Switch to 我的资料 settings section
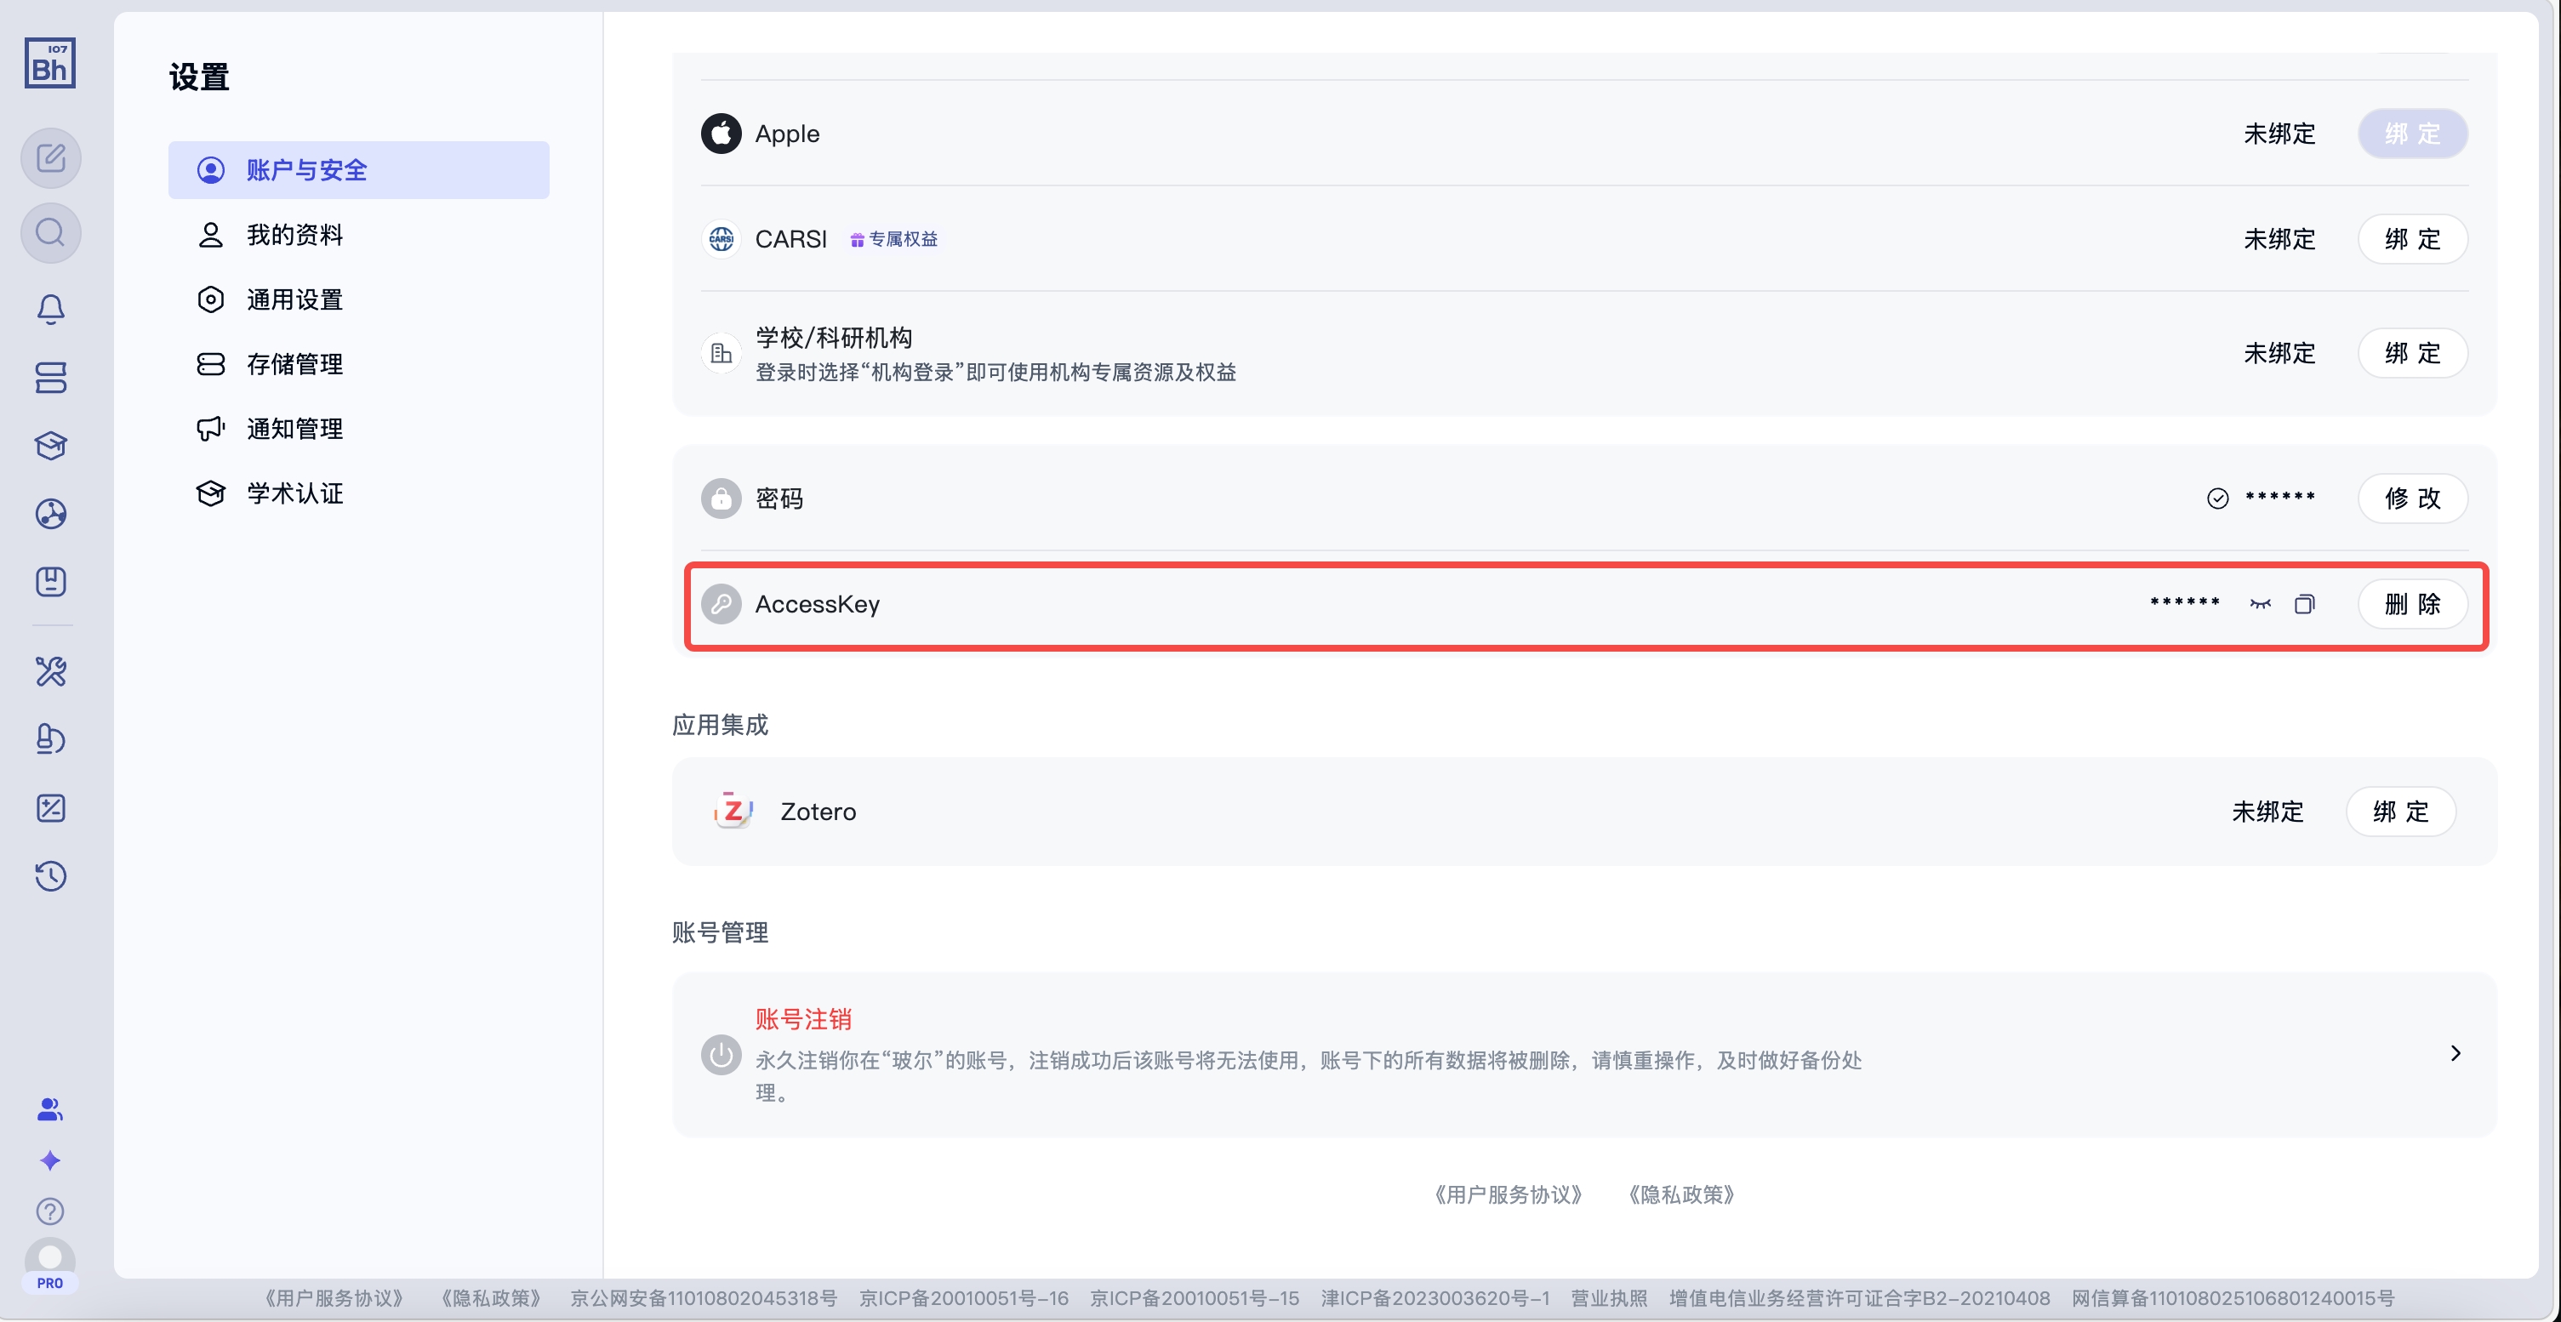This screenshot has width=2561, height=1322. coord(295,234)
